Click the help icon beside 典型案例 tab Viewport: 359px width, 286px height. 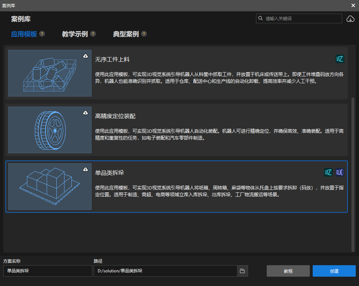coord(144,33)
